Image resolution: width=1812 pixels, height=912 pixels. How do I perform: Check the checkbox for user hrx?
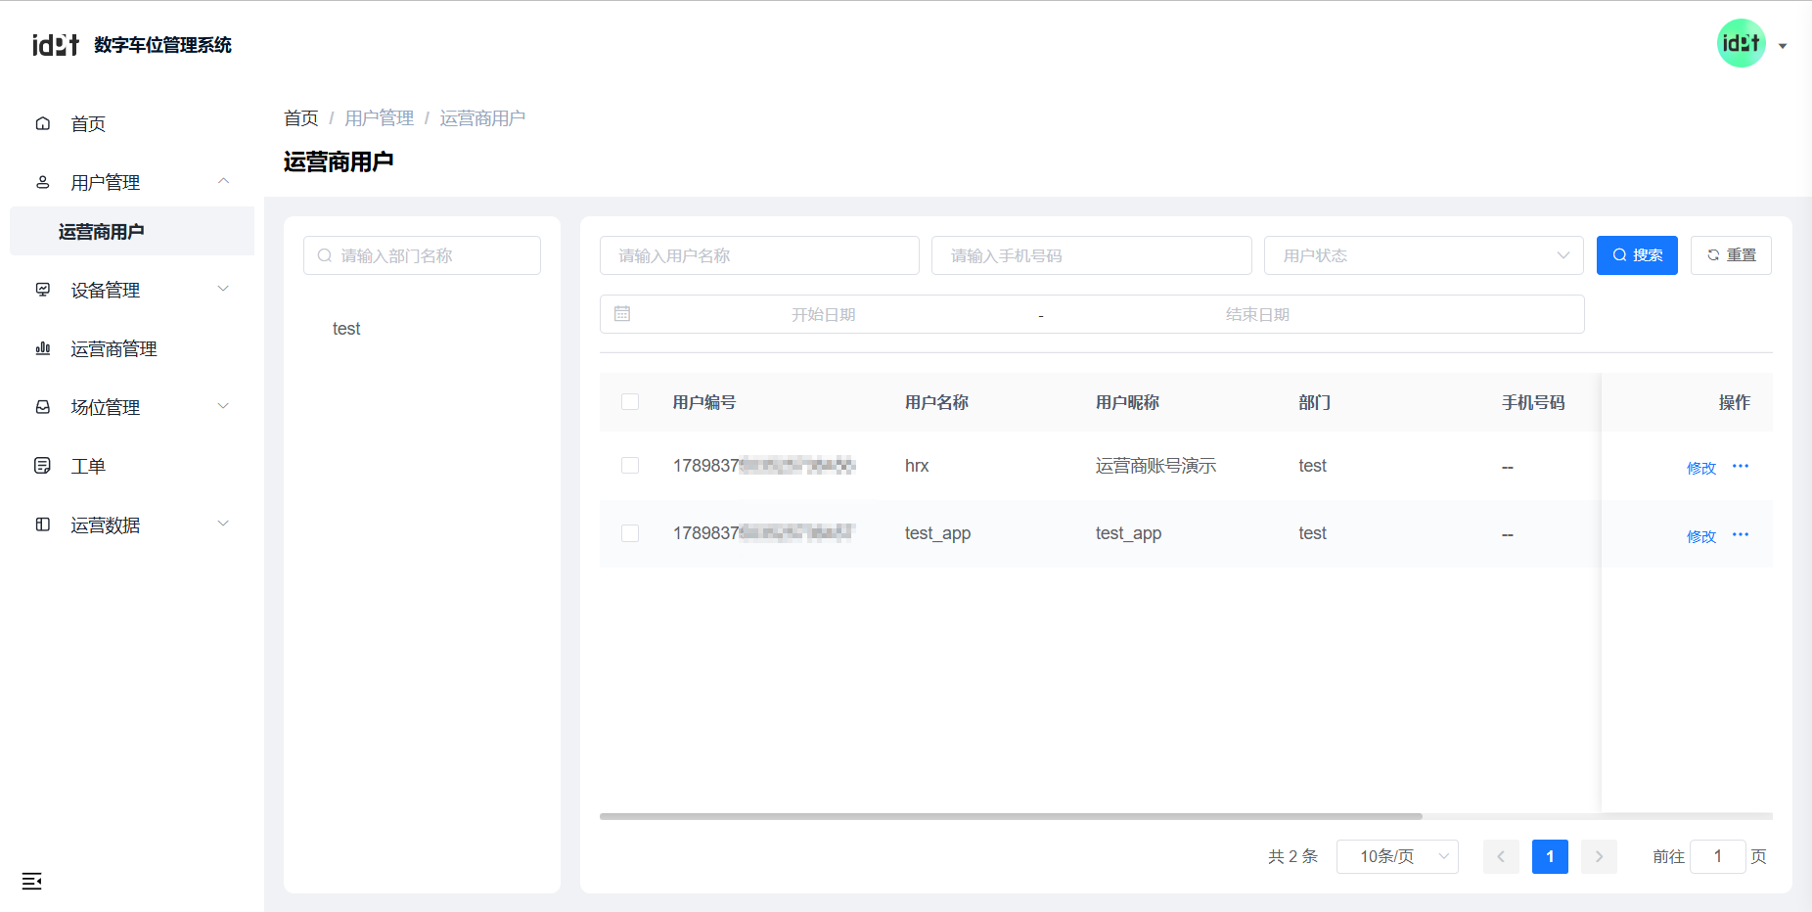click(x=630, y=466)
